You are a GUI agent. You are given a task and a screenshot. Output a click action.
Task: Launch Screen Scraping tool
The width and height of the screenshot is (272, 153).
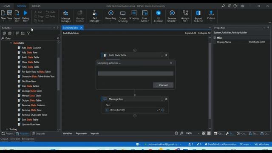click(123, 16)
